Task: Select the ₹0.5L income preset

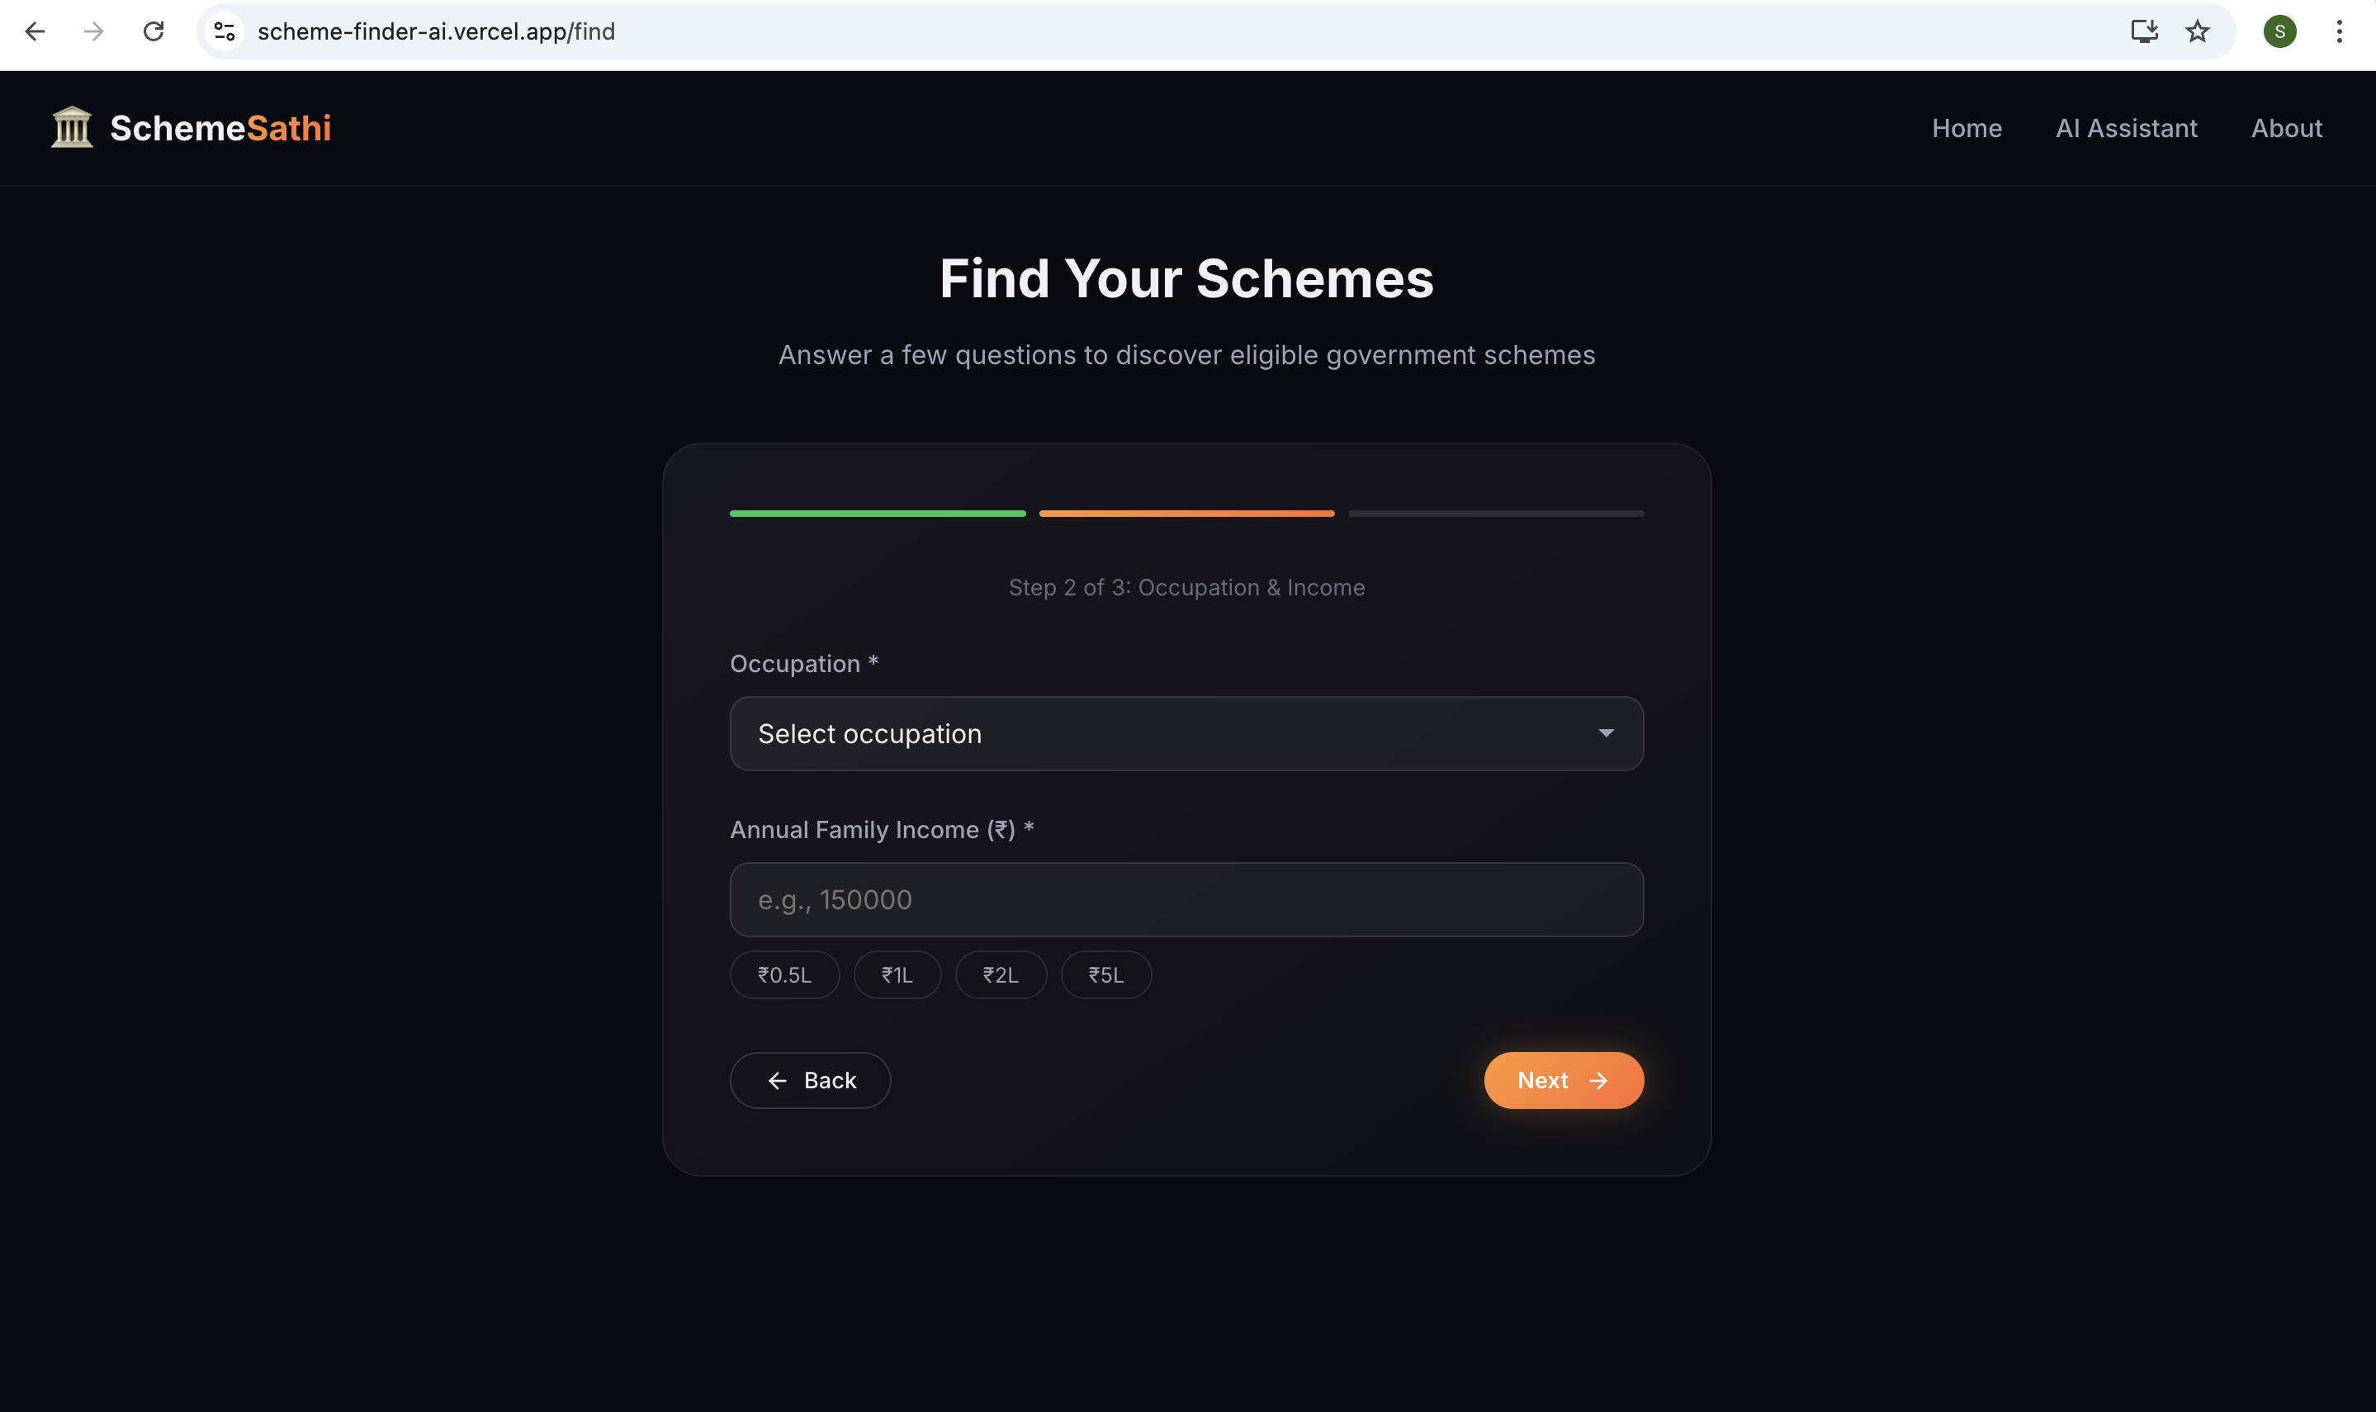Action: 785,974
